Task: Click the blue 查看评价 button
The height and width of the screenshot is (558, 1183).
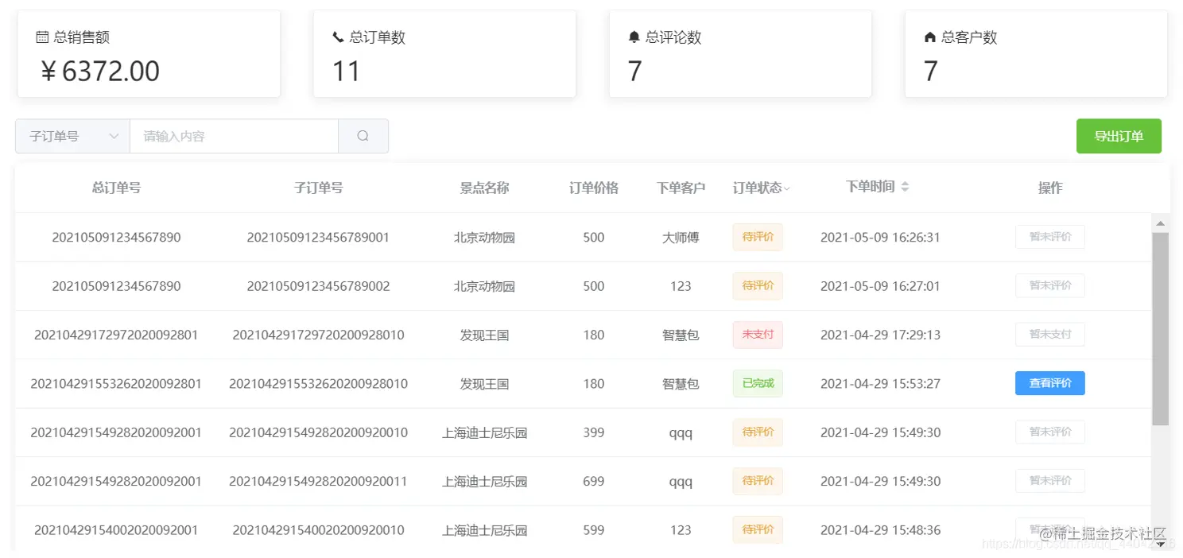Action: tap(1050, 383)
